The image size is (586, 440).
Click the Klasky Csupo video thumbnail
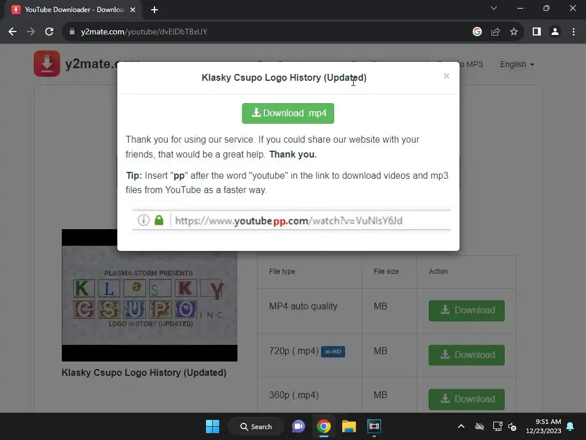coord(149,295)
